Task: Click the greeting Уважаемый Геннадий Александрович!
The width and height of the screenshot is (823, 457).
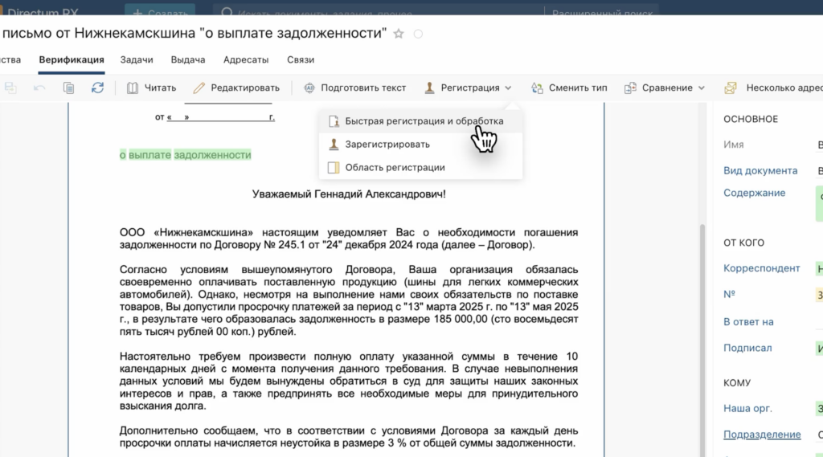Action: pyautogui.click(x=349, y=194)
